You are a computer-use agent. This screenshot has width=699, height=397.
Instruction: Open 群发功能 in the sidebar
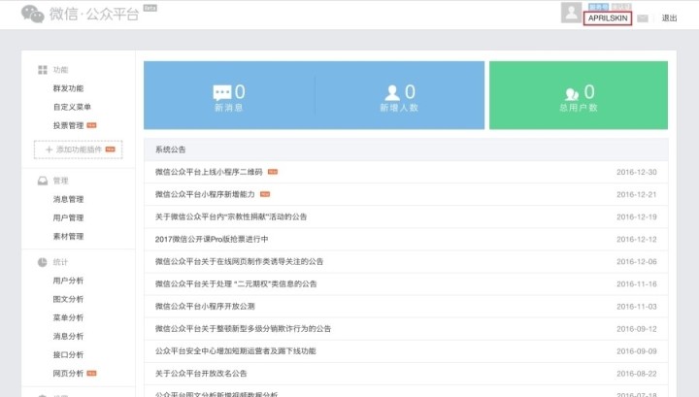click(68, 88)
